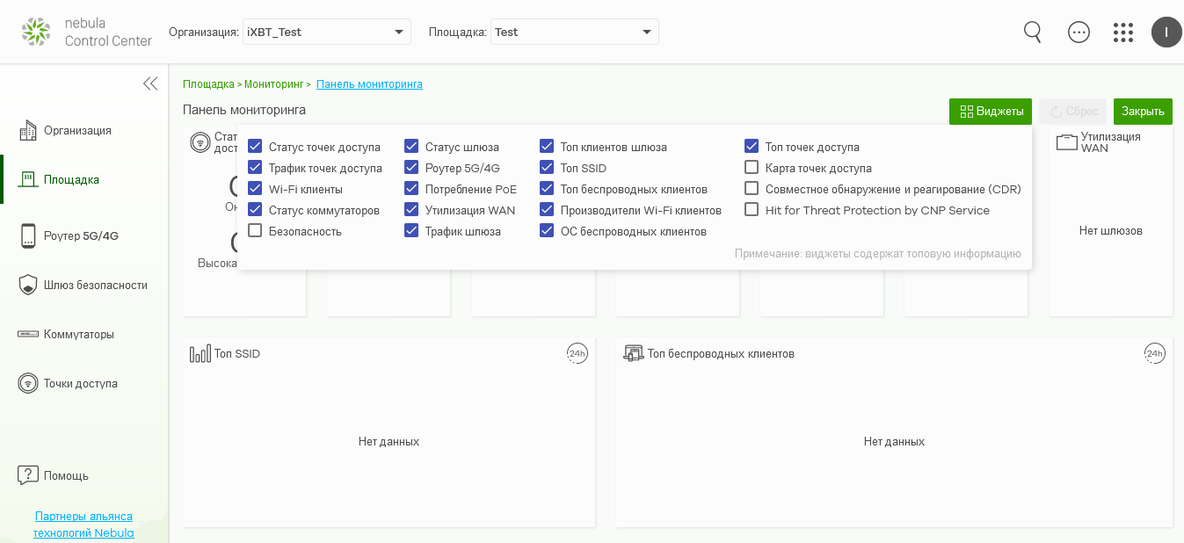The height and width of the screenshot is (543, 1184).
Task: Open the Организация dropdown
Action: tap(326, 33)
